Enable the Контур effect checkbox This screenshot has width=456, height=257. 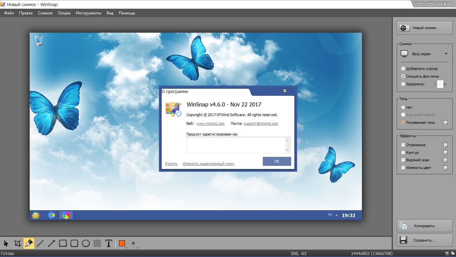pyautogui.click(x=403, y=153)
